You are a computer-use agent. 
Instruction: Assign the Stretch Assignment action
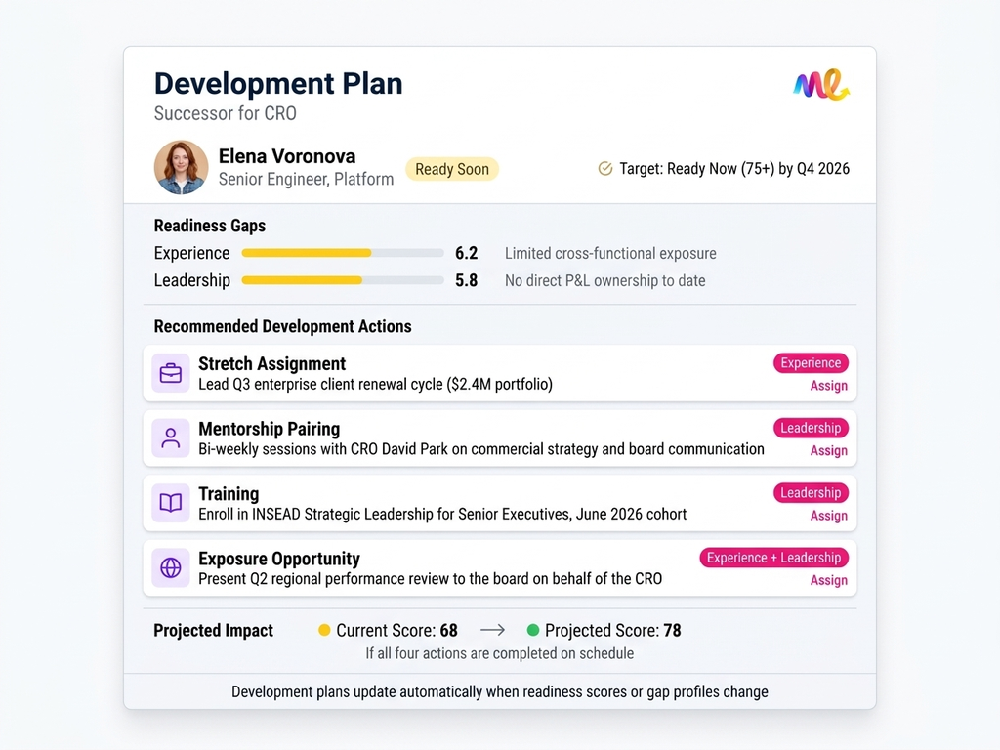click(x=828, y=386)
